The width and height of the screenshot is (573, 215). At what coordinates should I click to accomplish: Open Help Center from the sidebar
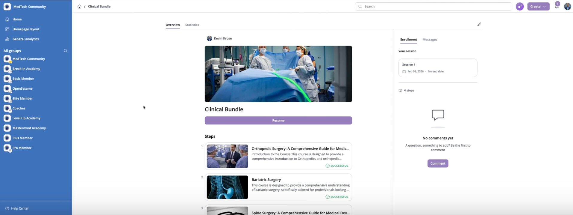[20, 208]
